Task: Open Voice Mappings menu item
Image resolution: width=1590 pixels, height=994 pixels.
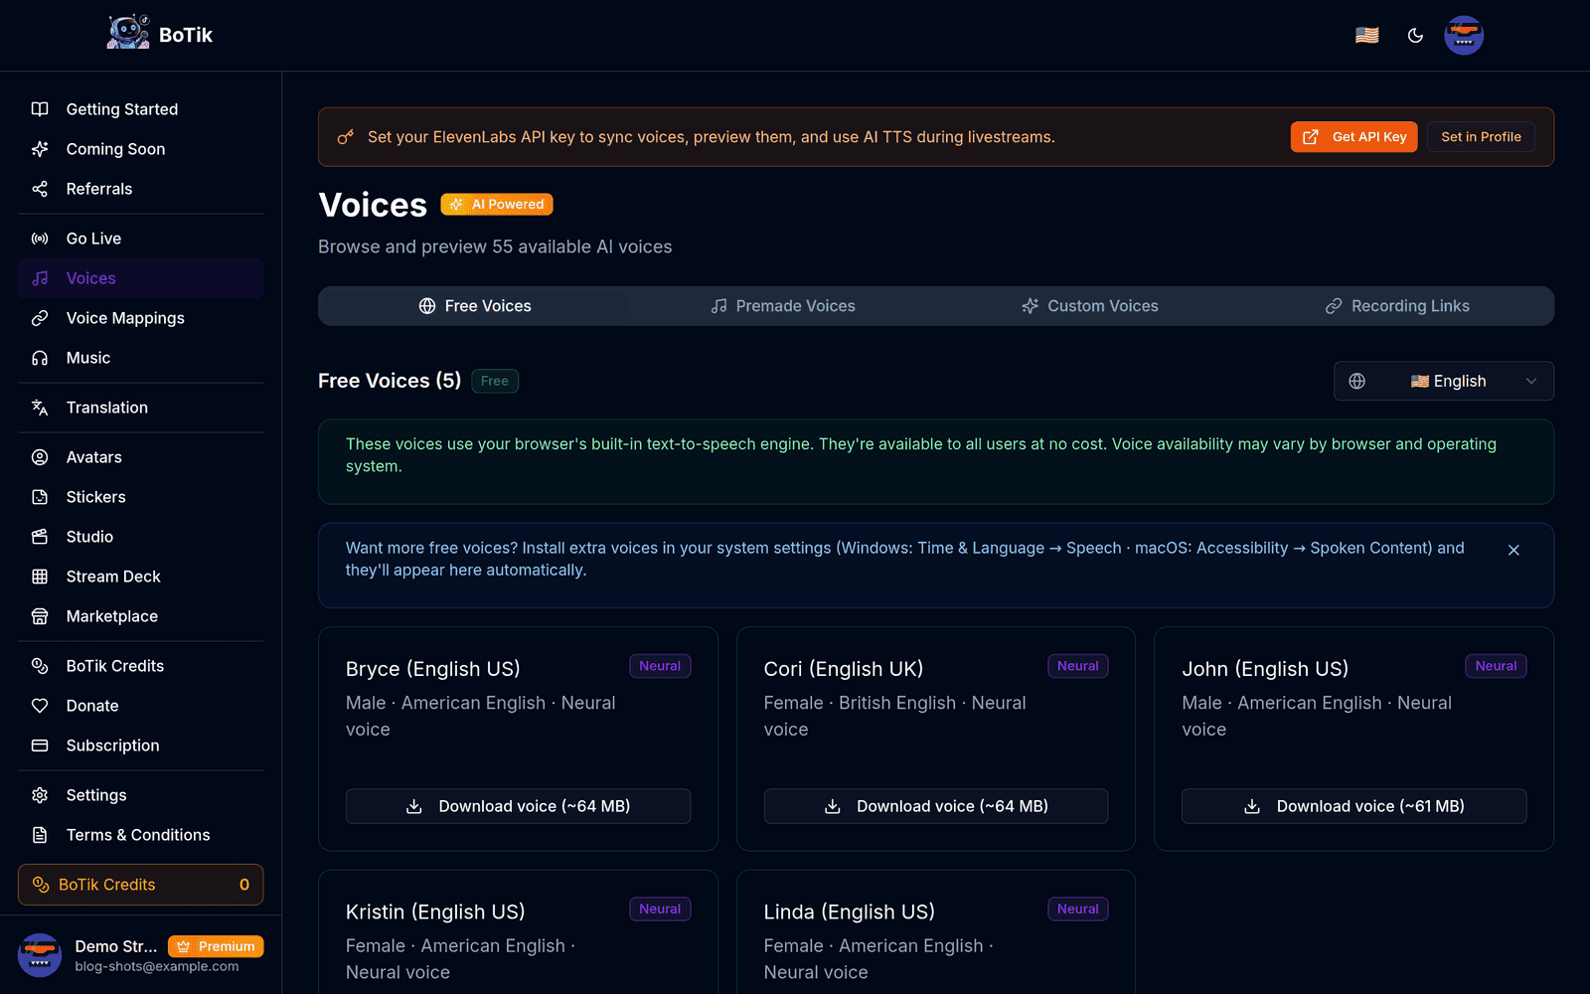Action: click(141, 318)
